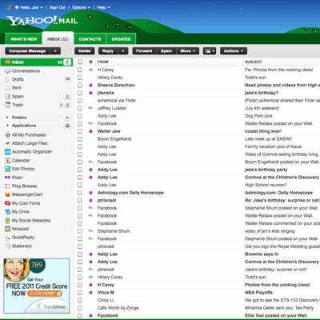This screenshot has width=320, height=320.
Task: Check the select-all checkbox in header
Action: tap(80, 62)
